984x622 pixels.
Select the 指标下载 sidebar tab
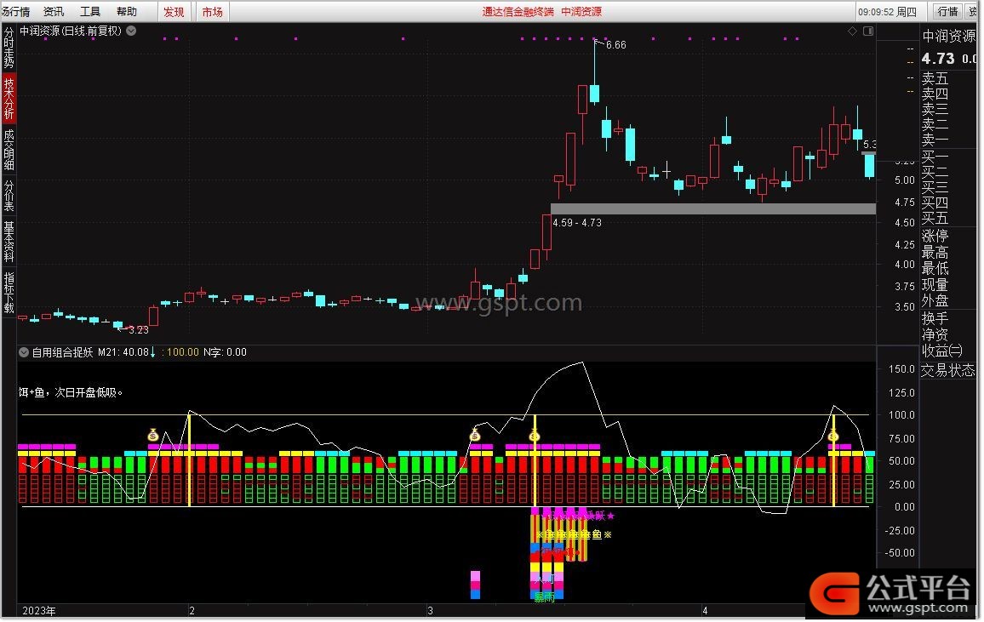pos(9,292)
